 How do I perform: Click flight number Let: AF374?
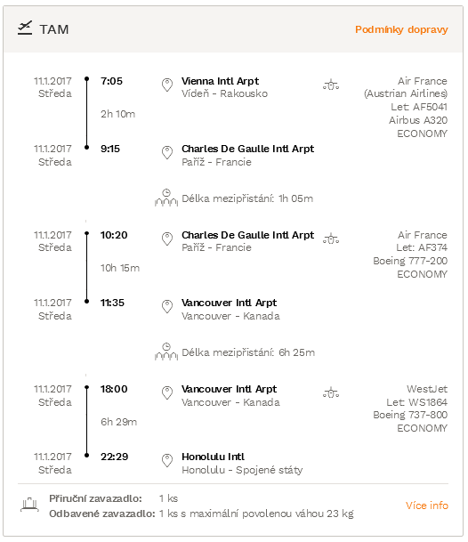tap(422, 247)
